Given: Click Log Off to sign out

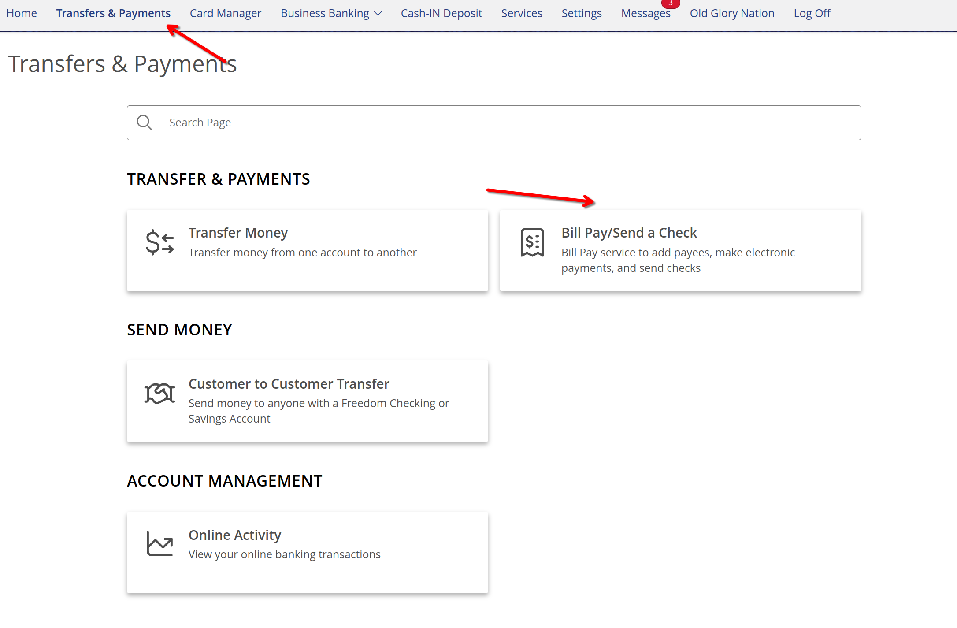Looking at the screenshot, I should 812,13.
